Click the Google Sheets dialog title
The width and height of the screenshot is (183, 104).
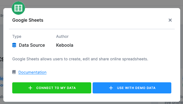coord(28,20)
